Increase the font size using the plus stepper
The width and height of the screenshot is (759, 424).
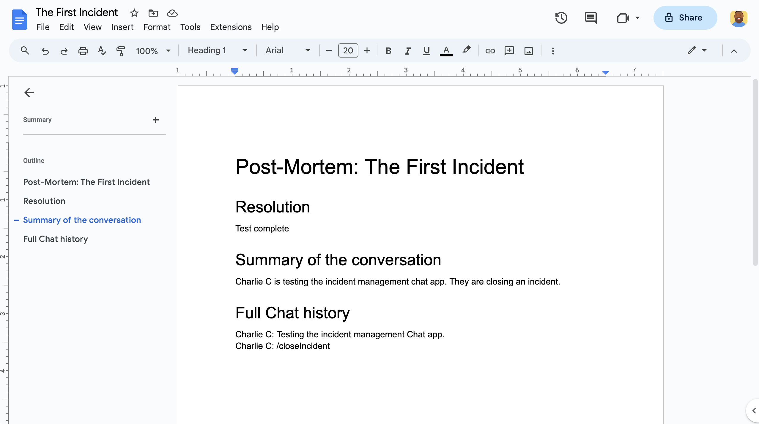(x=367, y=50)
